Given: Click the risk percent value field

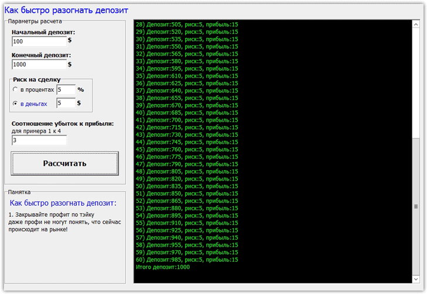Looking at the screenshot, I should tap(66, 90).
